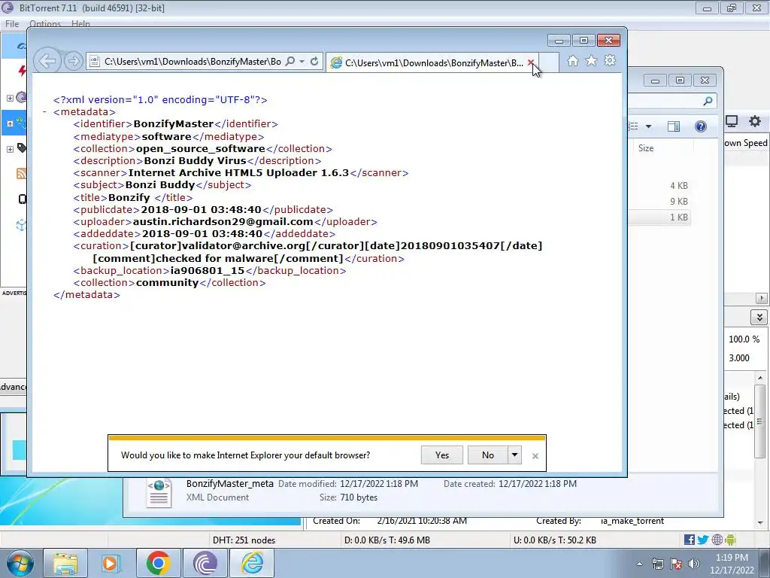Open File Explorer from the taskbar
The image size is (770, 578).
65,563
